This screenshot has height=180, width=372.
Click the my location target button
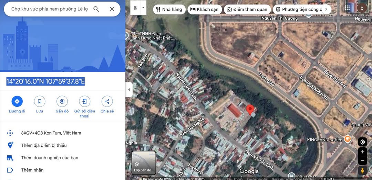[x=362, y=142]
